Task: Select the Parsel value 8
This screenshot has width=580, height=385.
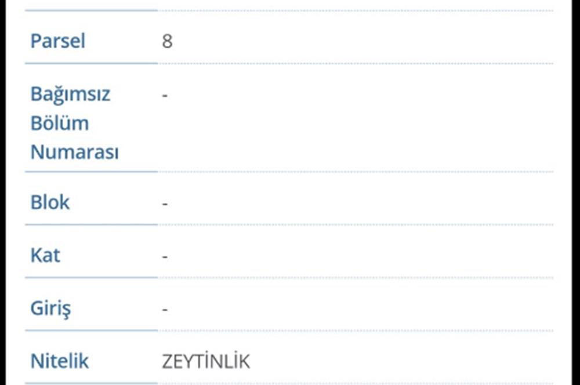Action: (167, 42)
